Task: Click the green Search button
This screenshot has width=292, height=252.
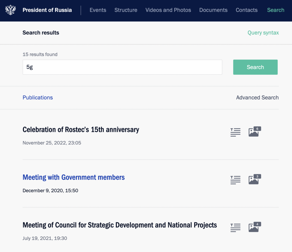Action: [x=255, y=67]
